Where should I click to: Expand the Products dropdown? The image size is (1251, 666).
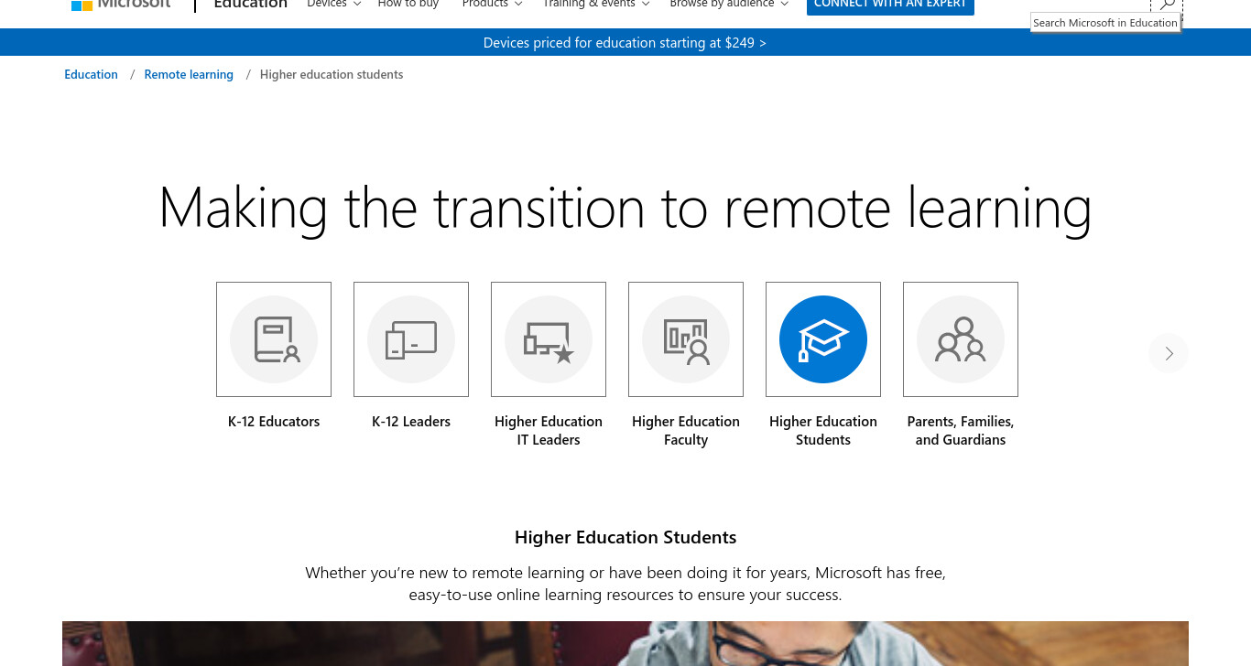(x=493, y=5)
